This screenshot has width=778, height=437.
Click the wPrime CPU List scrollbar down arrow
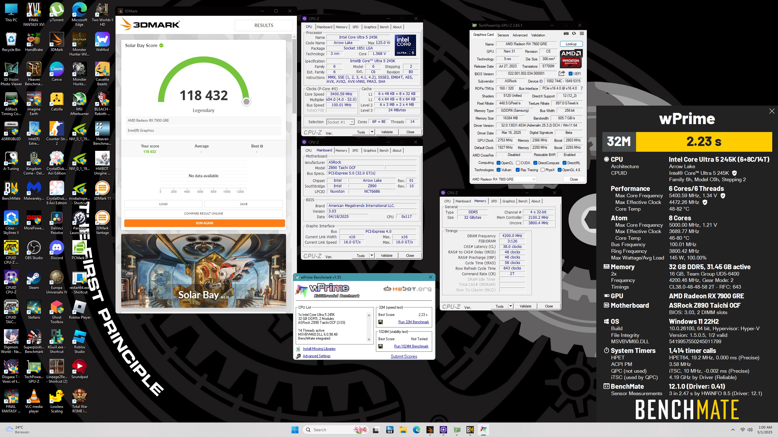[369, 340]
